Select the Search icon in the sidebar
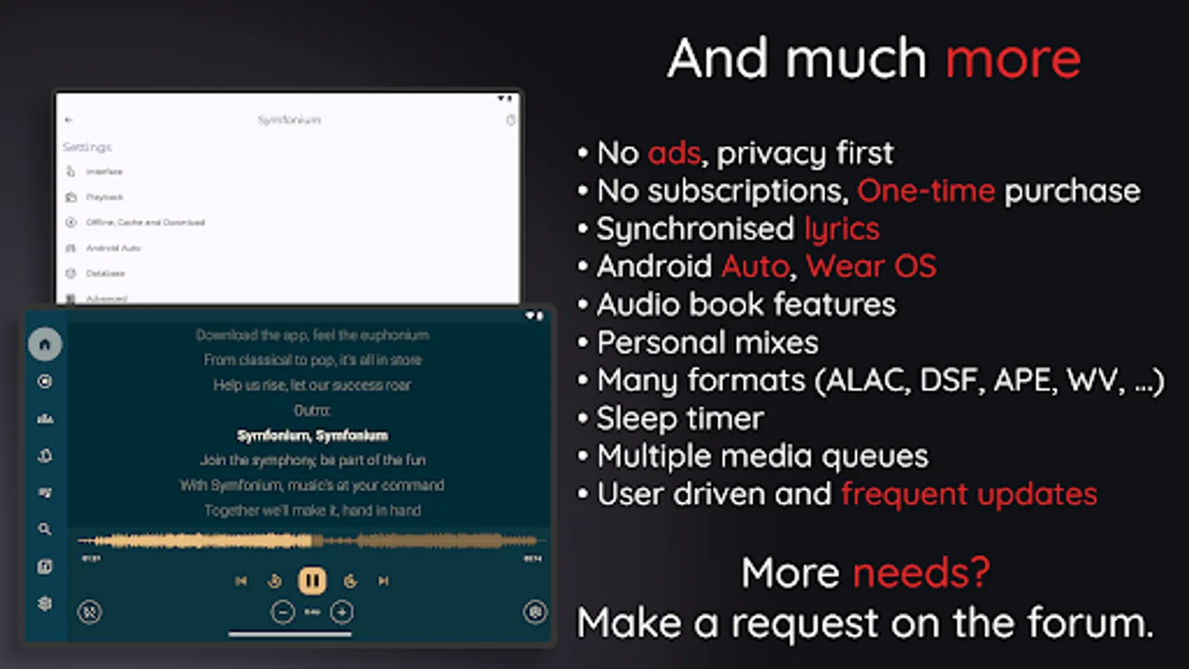The image size is (1189, 669). pyautogui.click(x=45, y=529)
